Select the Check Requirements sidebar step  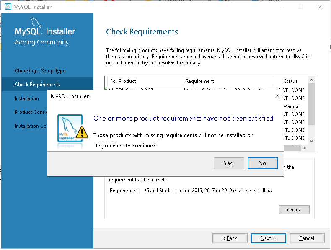pyautogui.click(x=47, y=85)
